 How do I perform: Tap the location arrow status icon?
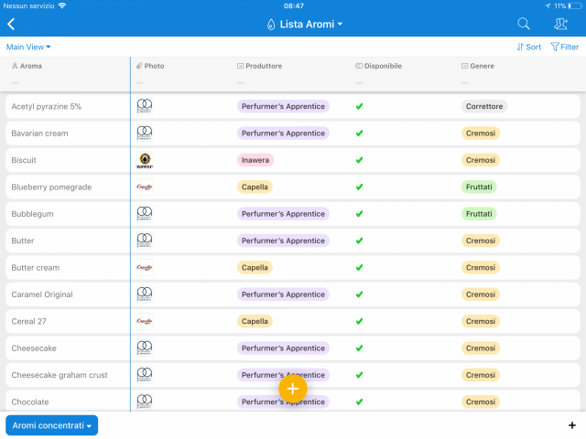pos(548,6)
